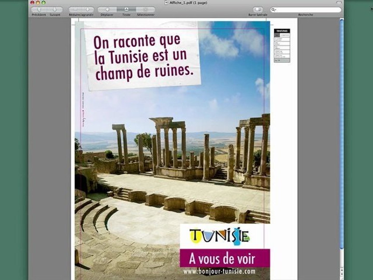Click the green zoom window button
The image size is (373, 280).
click(44, 3)
